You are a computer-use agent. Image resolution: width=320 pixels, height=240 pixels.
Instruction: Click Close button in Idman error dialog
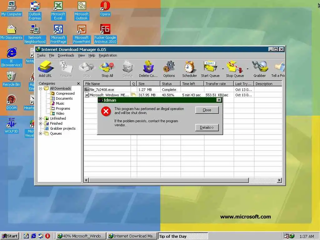[207, 110]
